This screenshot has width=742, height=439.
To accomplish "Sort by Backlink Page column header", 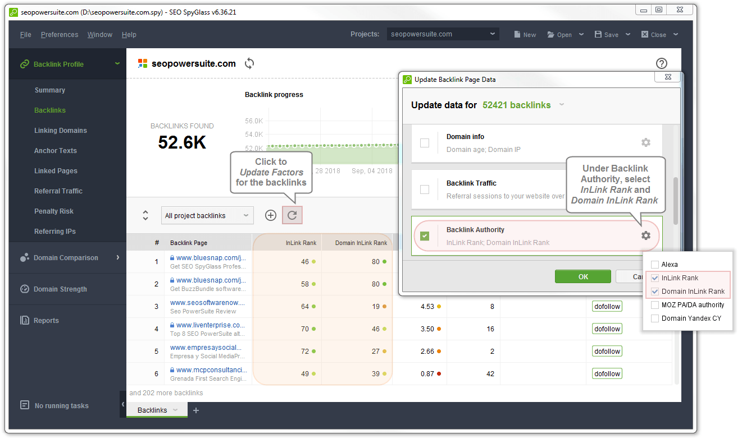I will [x=189, y=243].
